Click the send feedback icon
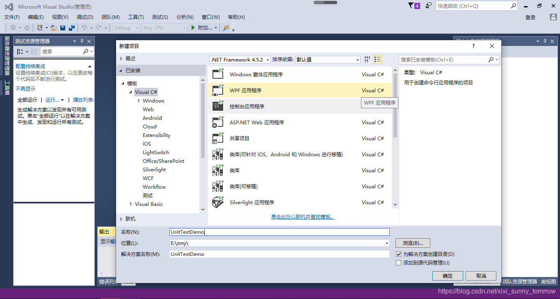 pyautogui.click(x=429, y=6)
